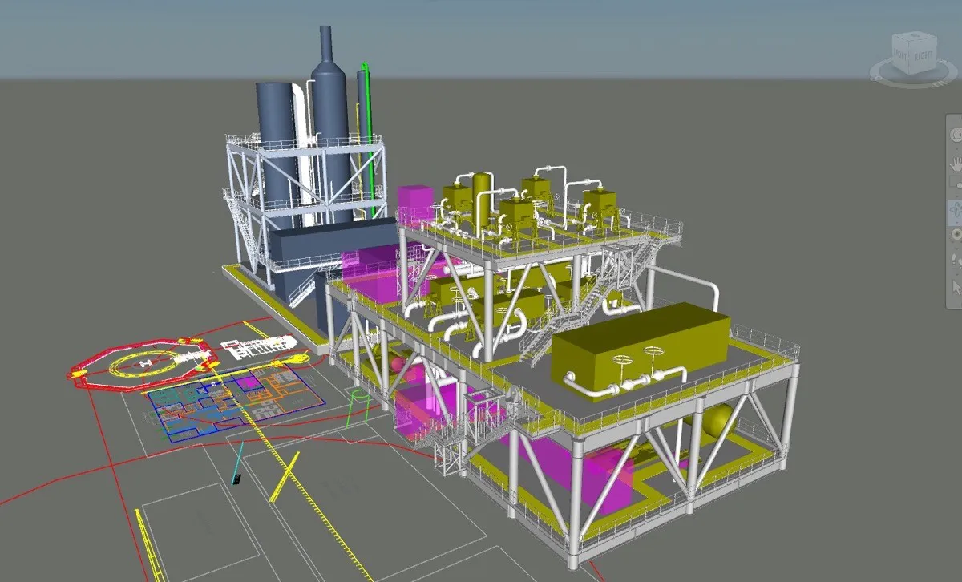Click the top face of the ViewCube

(x=914, y=37)
